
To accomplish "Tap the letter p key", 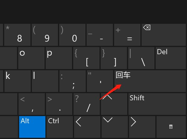I will pyautogui.click(x=58, y=58).
